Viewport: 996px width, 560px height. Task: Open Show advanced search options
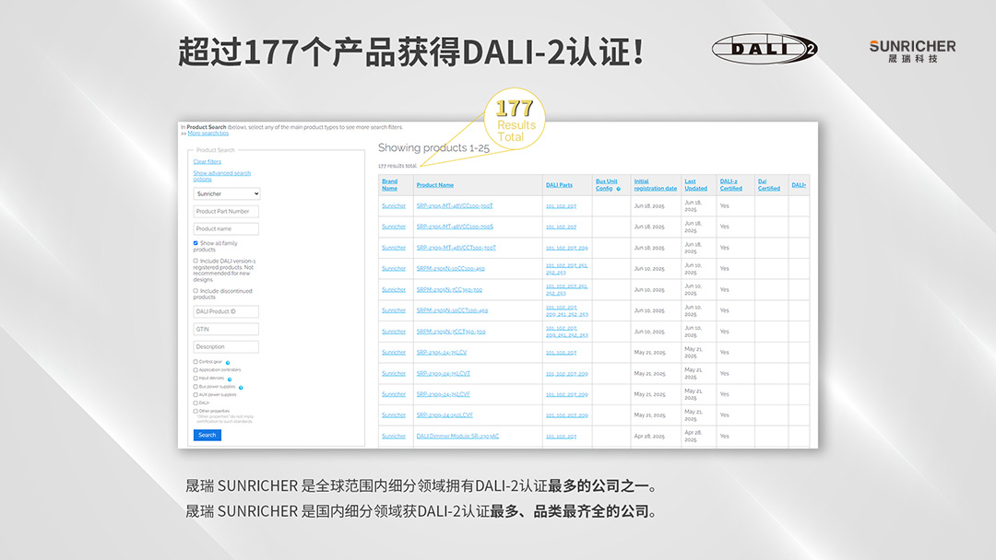[221, 175]
